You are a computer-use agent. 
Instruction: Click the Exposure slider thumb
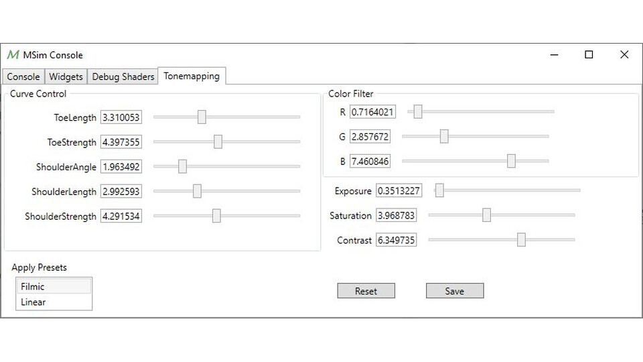point(439,190)
